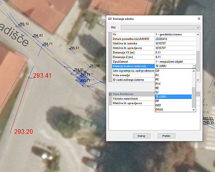The height and width of the screenshot is (172, 215).
Task: Click the red elevation label 293.20
Action: click(x=24, y=132)
